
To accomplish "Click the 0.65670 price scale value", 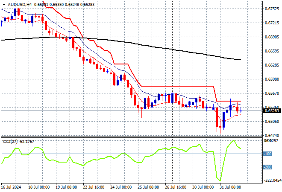I will 272,93.
